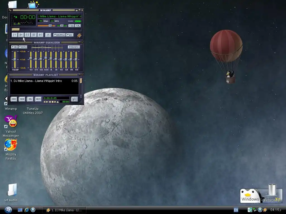Skip to next track in Winamp main window
Screen dimensions: 286x214
[x=40, y=35]
